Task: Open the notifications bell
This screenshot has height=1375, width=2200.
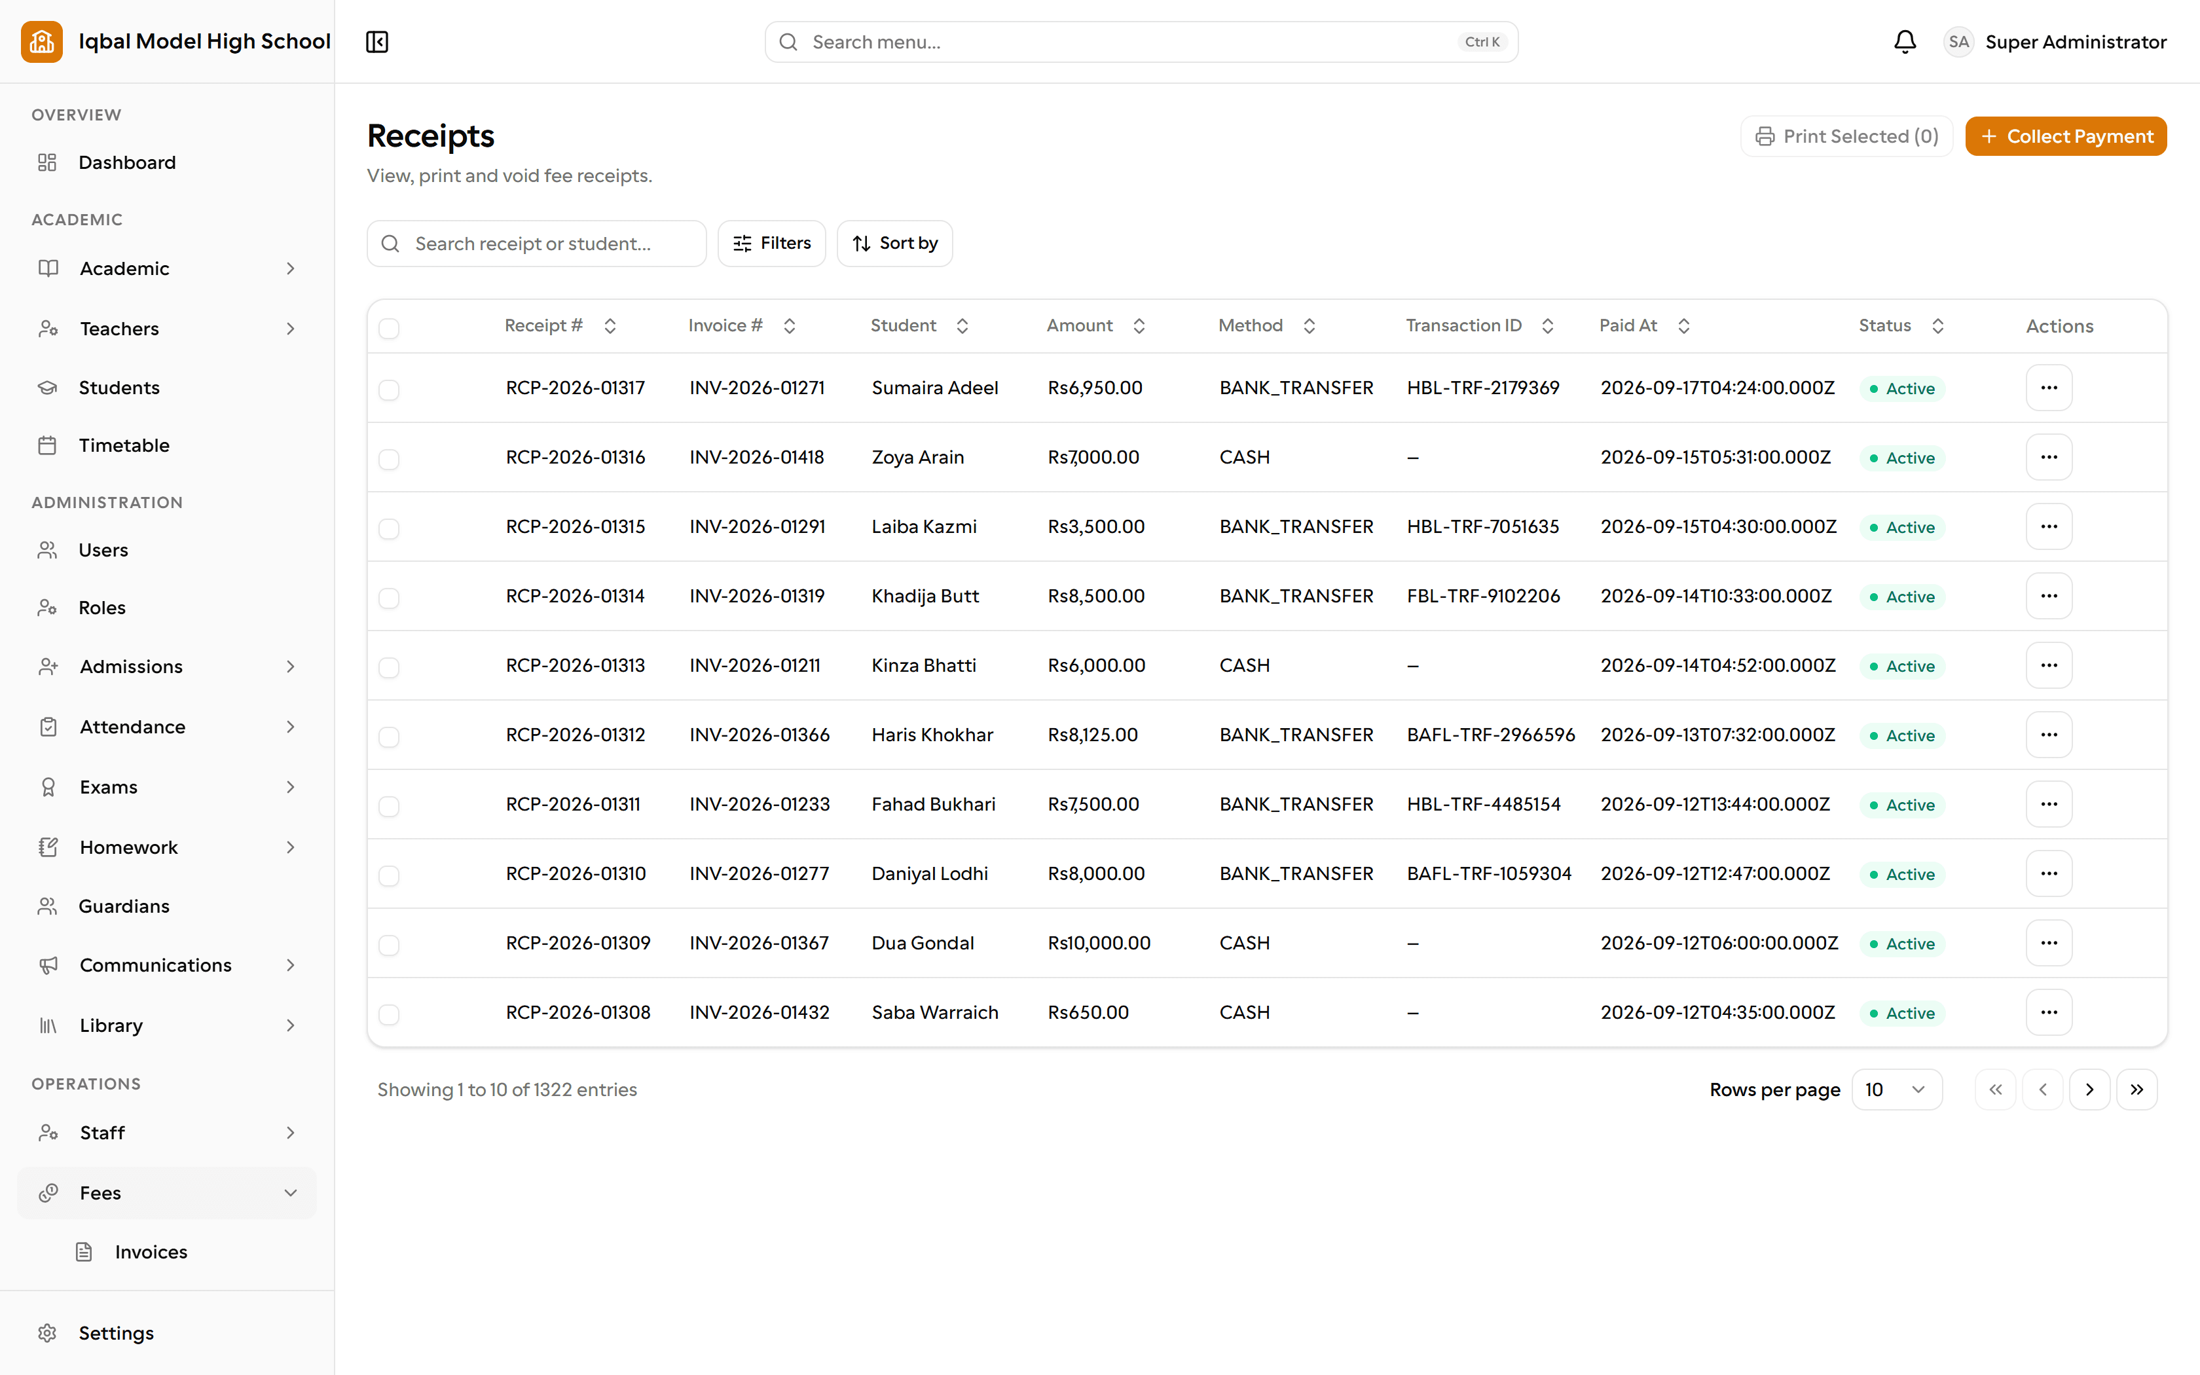Action: tap(1905, 42)
